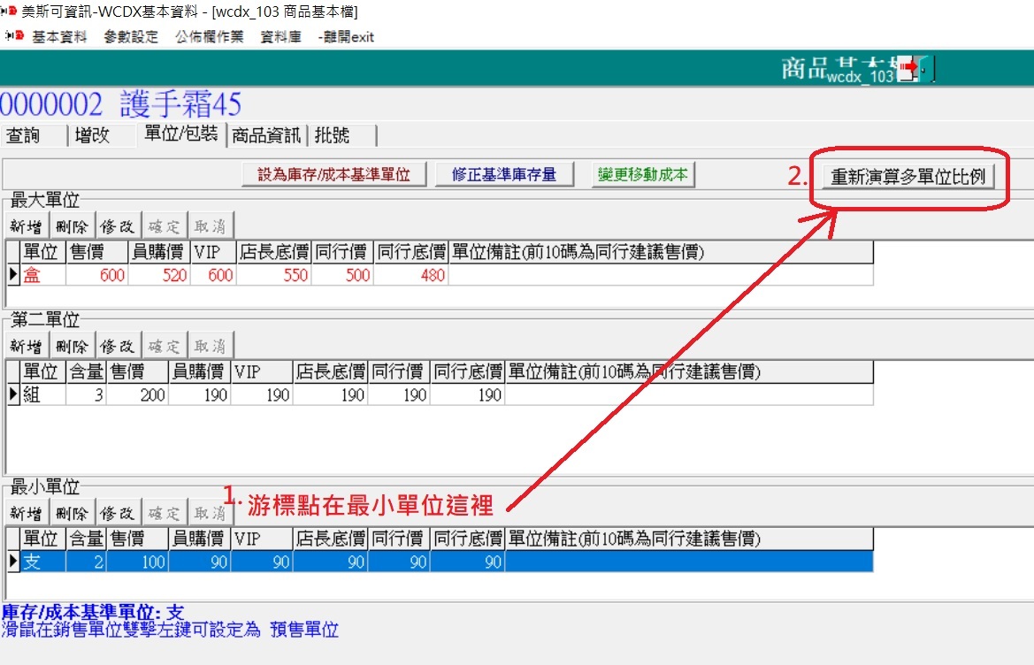Click 新增 in the 最大單位 section
The width and height of the screenshot is (1034, 665).
point(26,225)
